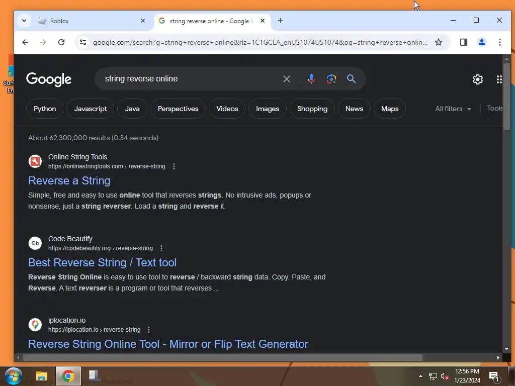
Task: Reload the current page
Action: 61,42
